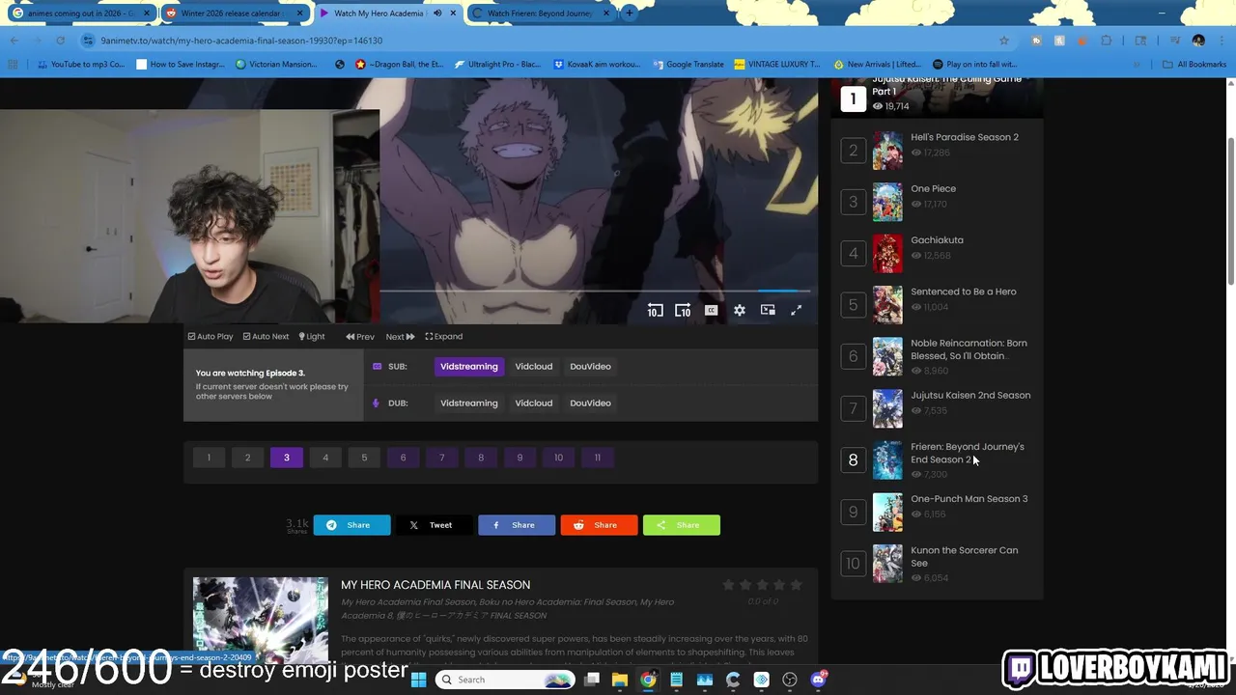Screen dimensions: 1236x695
Task: Open Task View on taskbar
Action: (592, 680)
